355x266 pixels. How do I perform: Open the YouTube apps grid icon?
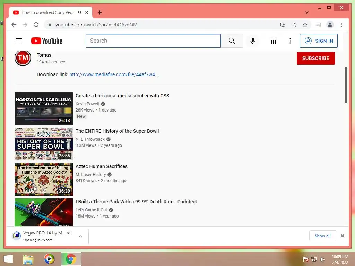click(x=274, y=41)
